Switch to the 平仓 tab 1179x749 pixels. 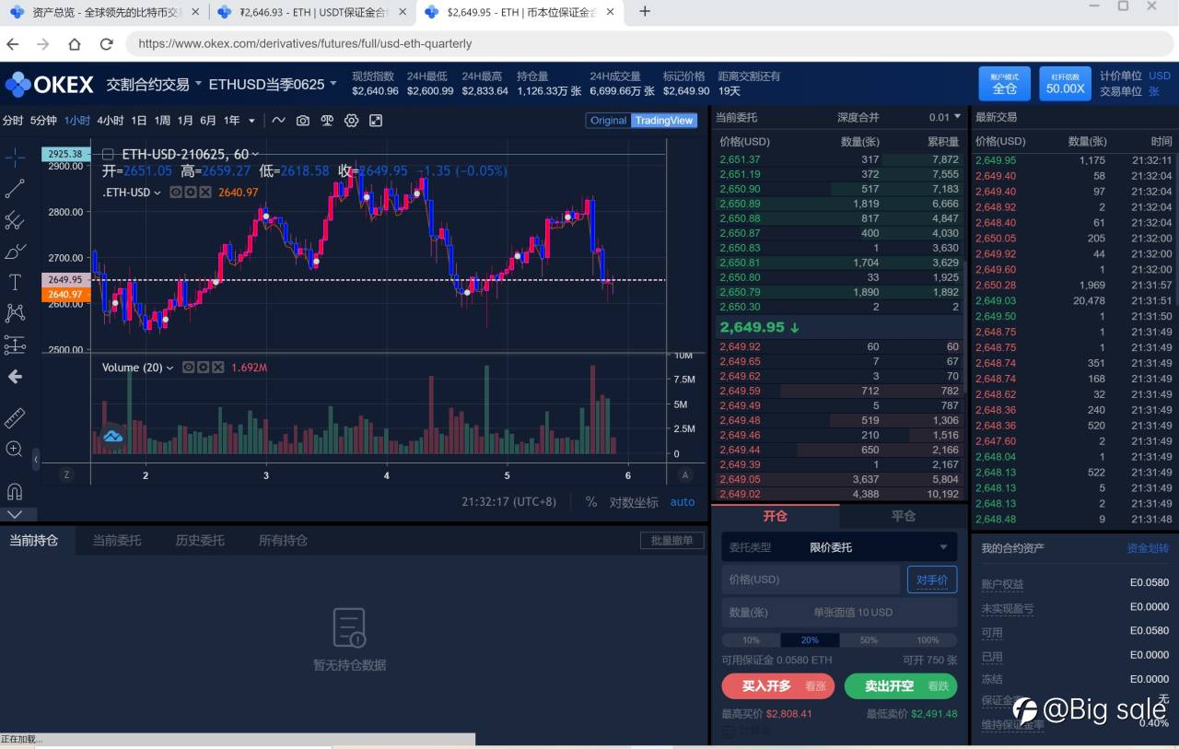pos(903,516)
